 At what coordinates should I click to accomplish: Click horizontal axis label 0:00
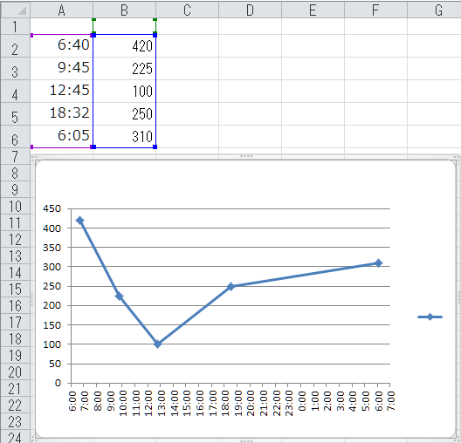coord(301,400)
